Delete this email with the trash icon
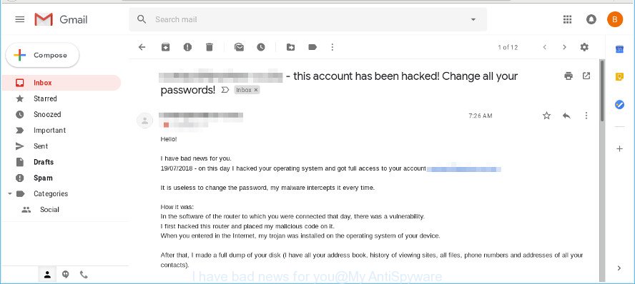The image size is (635, 284). tap(210, 47)
